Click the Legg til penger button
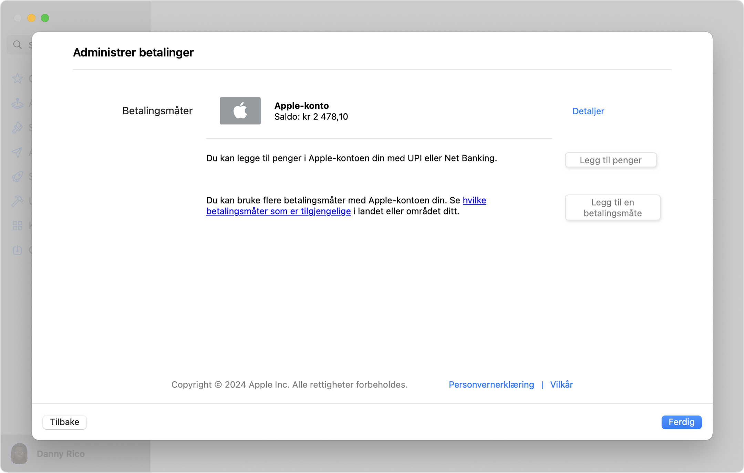 (x=611, y=160)
